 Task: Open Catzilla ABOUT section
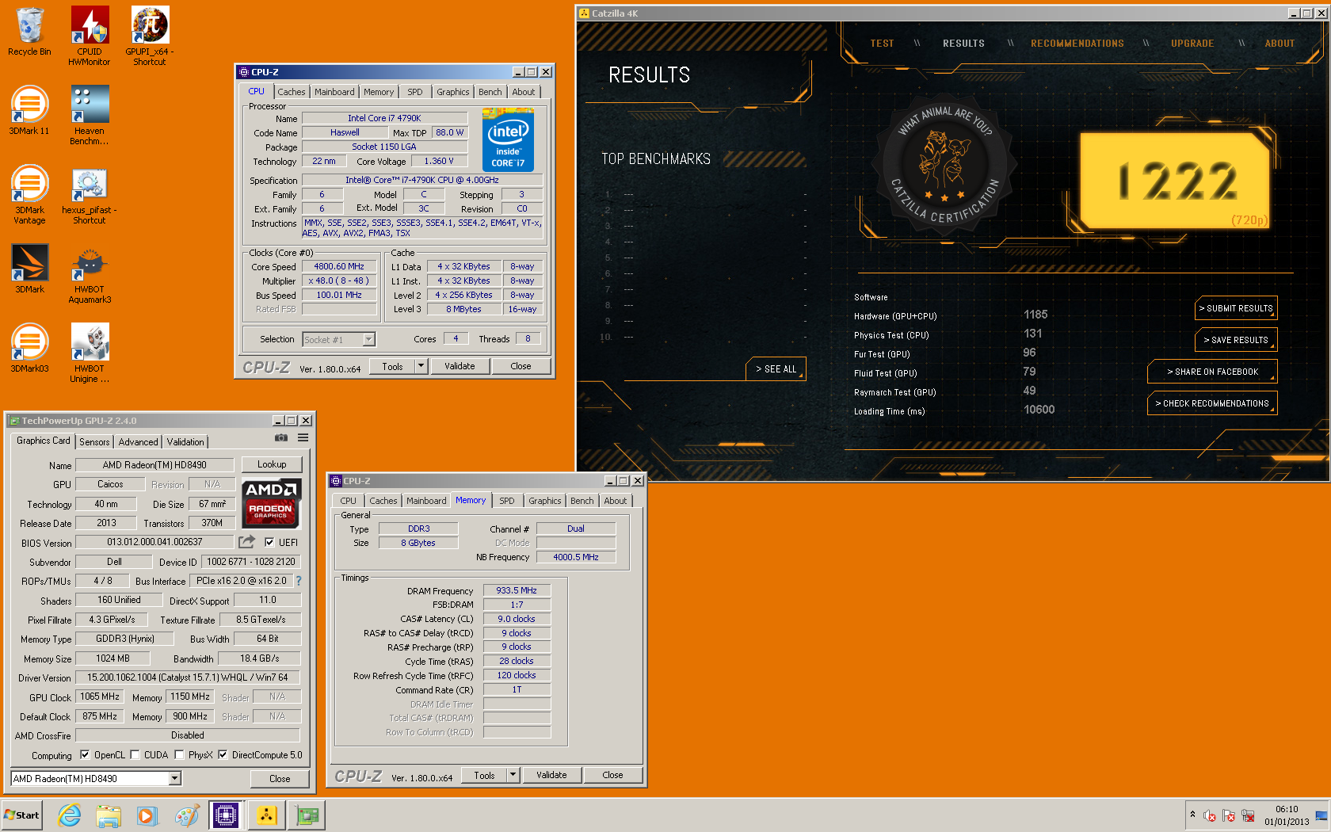[x=1280, y=44]
